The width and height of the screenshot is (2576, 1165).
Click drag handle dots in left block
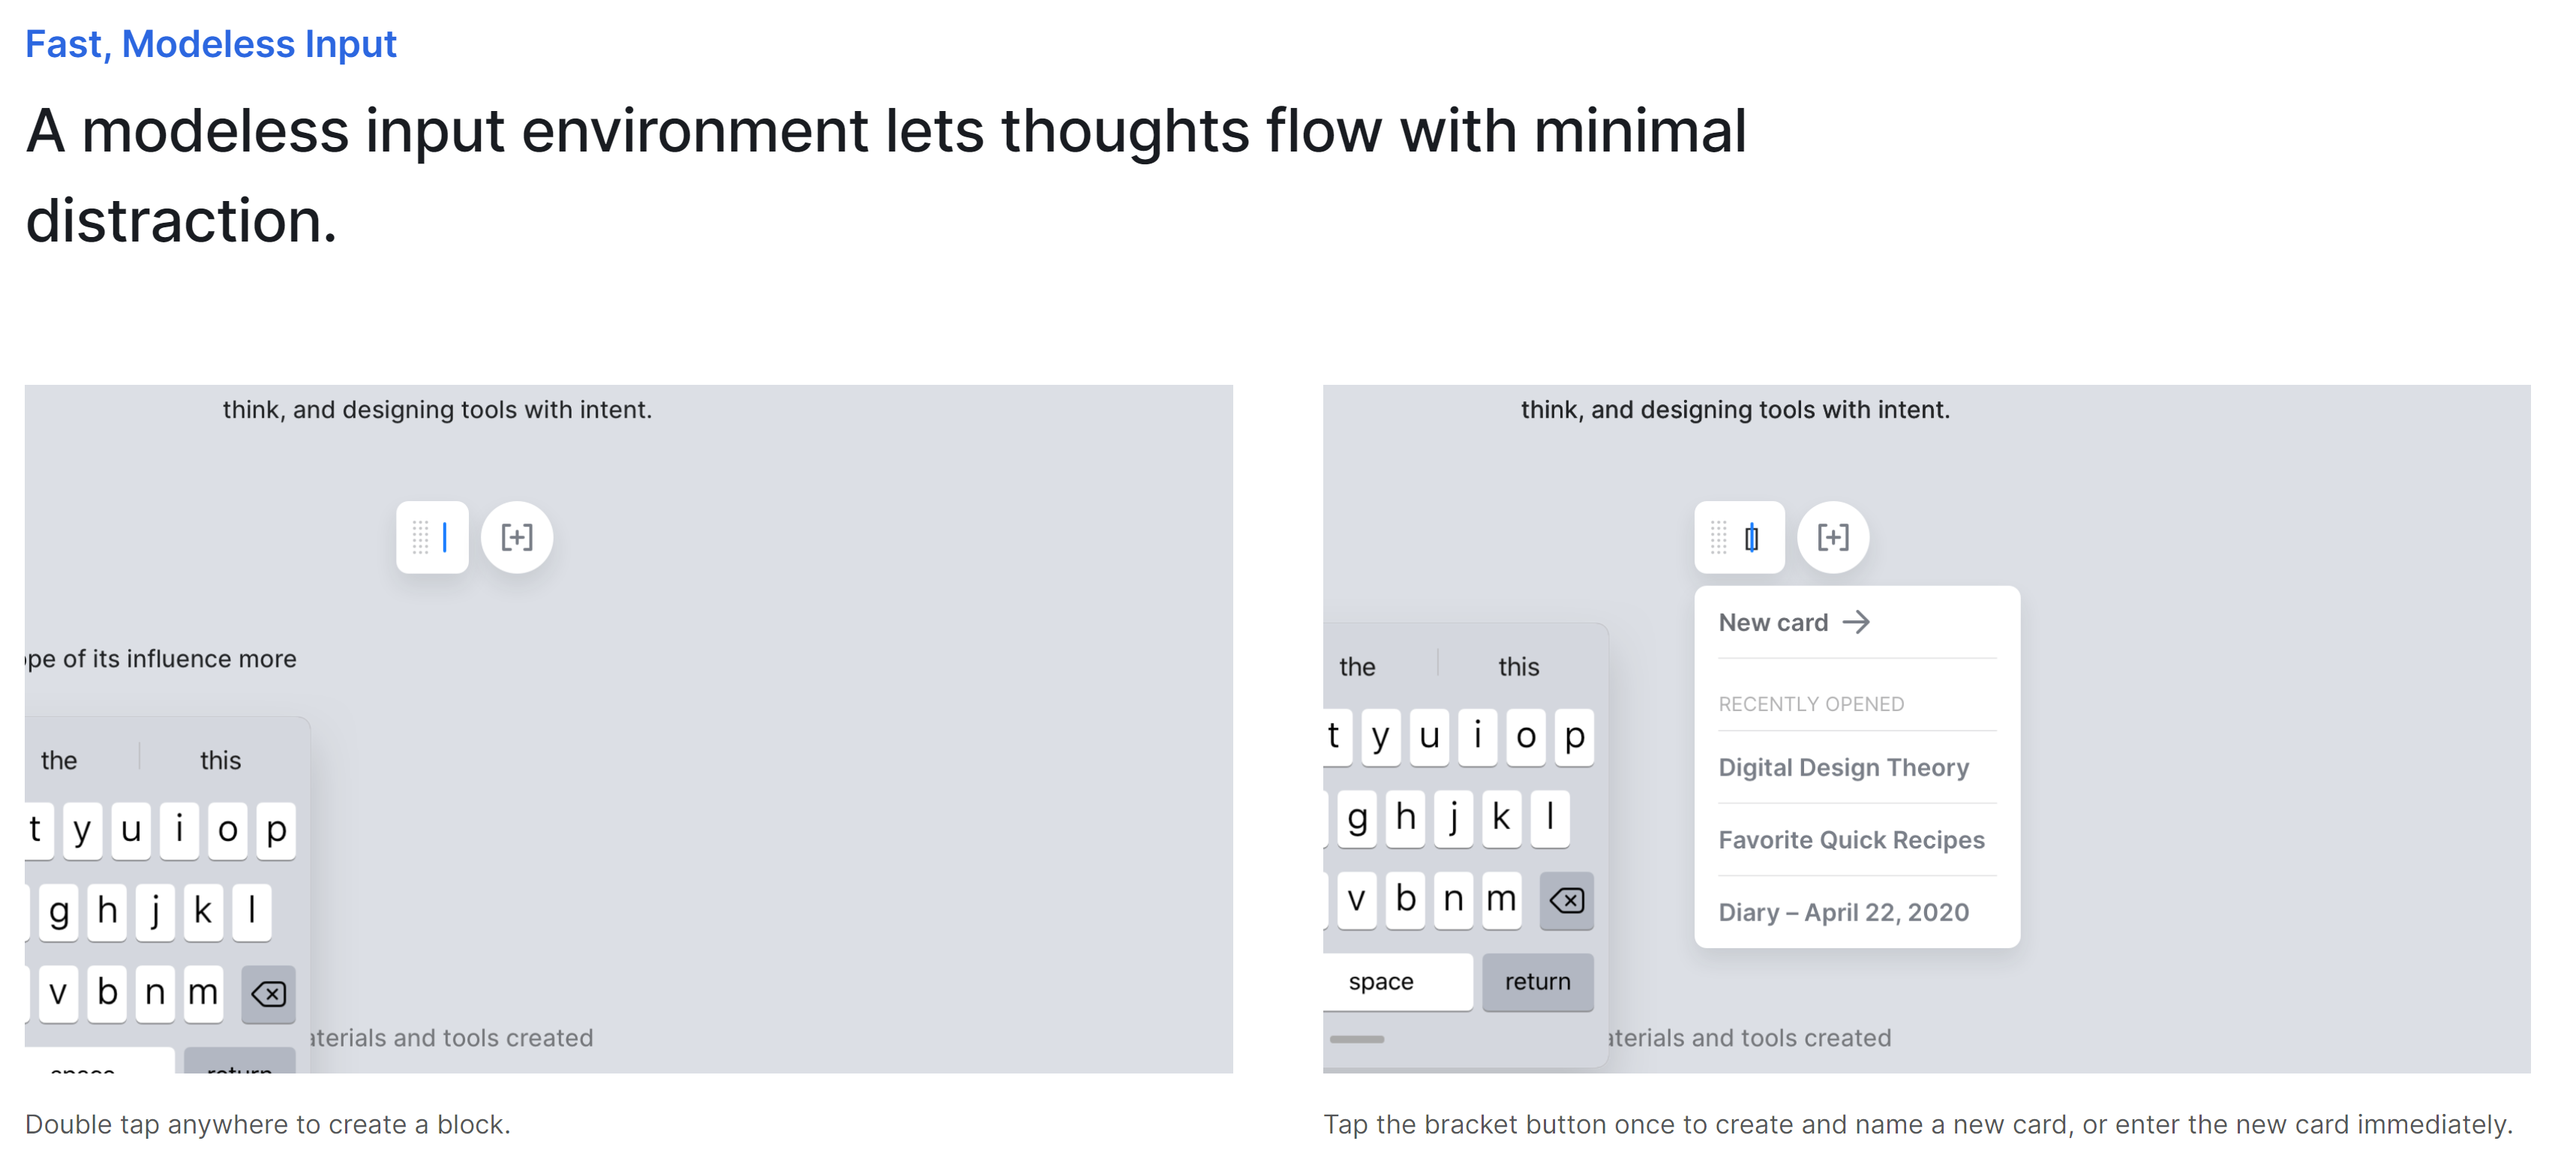[420, 537]
